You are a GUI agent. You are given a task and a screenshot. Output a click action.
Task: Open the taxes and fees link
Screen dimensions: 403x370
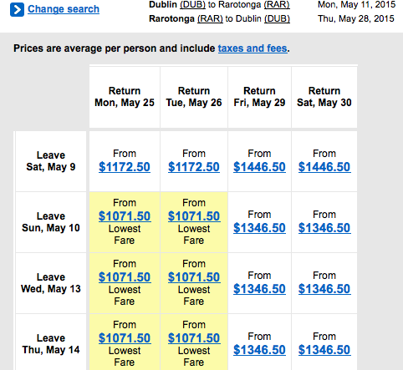point(253,48)
